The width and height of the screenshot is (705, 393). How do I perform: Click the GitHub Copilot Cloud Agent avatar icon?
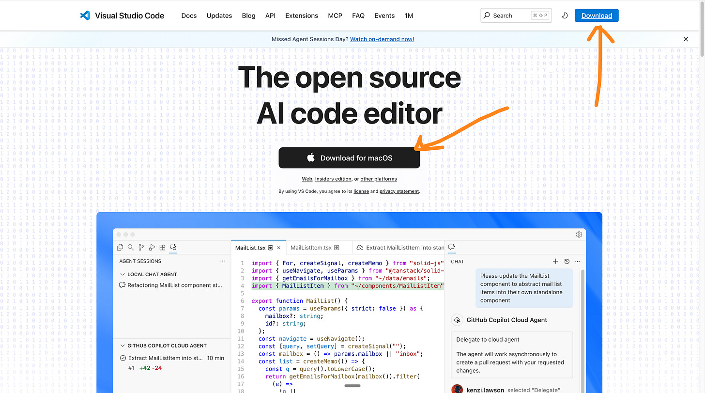click(x=457, y=320)
